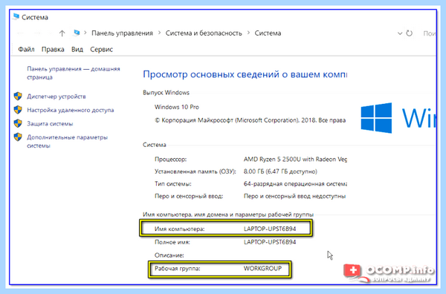The width and height of the screenshot is (446, 294).
Task: Click the Установленная память (ОЗУ): label
Action: [195, 171]
